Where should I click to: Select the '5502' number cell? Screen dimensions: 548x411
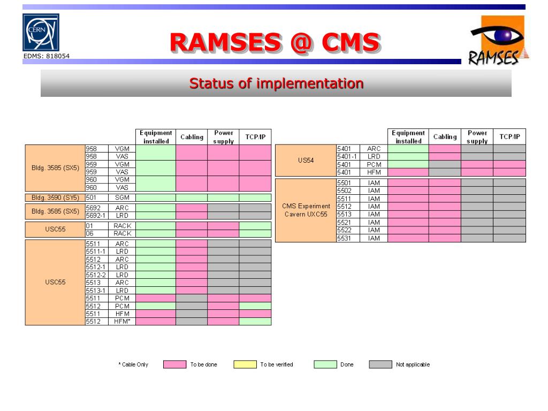click(x=348, y=191)
